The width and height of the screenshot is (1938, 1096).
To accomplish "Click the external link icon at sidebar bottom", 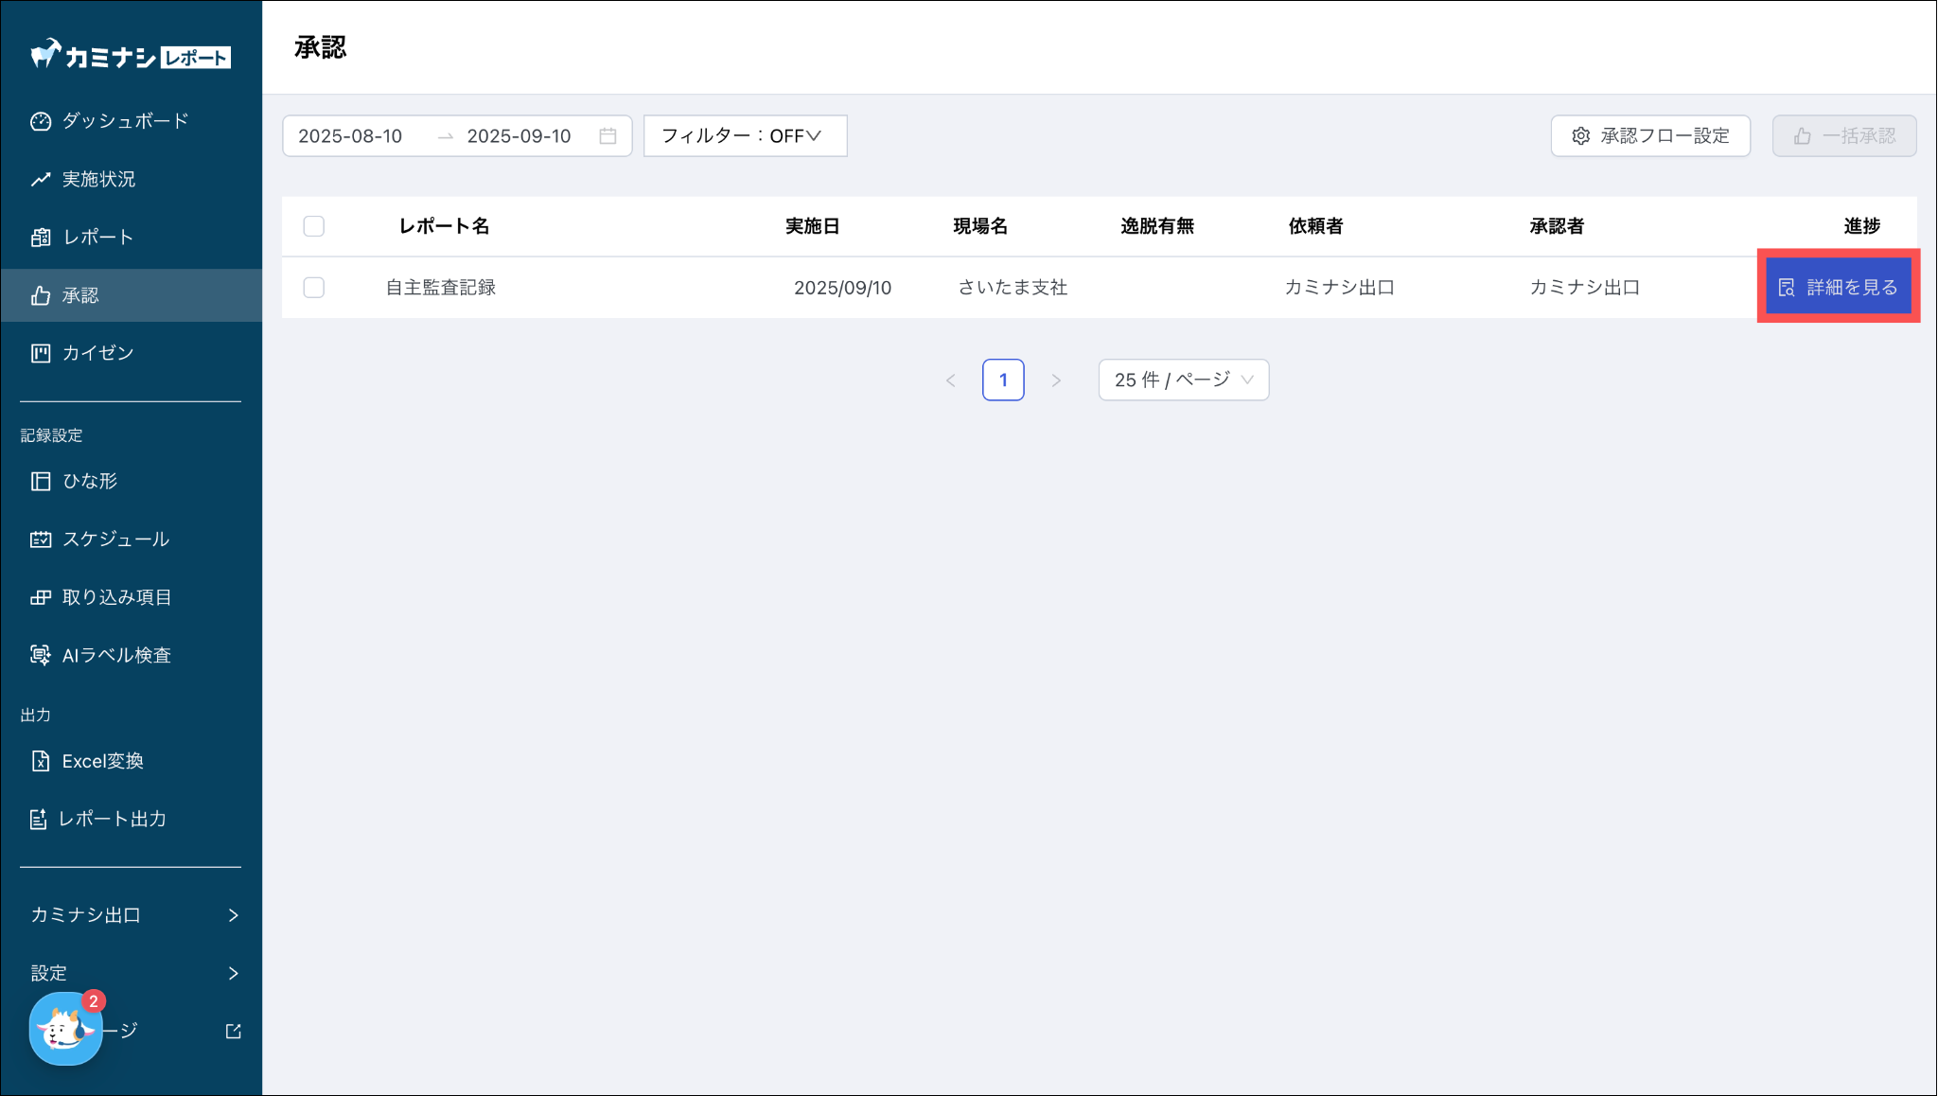I will pyautogui.click(x=233, y=1031).
